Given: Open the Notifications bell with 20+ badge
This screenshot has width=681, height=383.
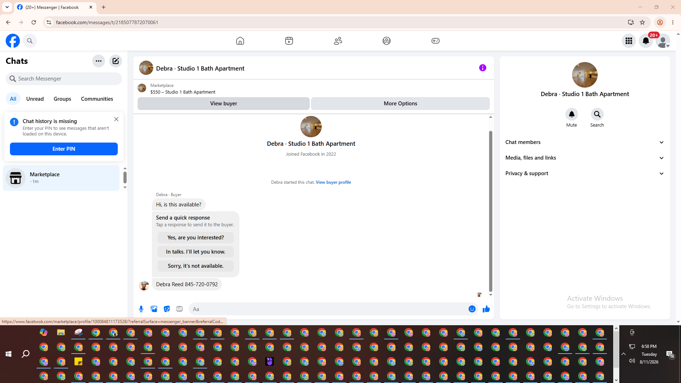Looking at the screenshot, I should [646, 41].
